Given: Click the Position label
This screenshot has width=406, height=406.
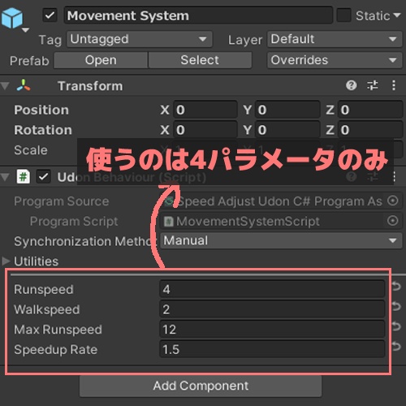Looking at the screenshot, I should click(x=41, y=110).
